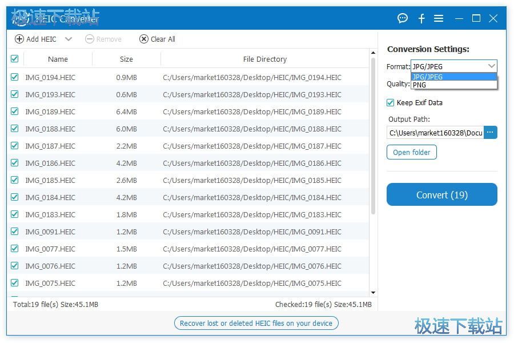Open the feedback chat bubble icon

[403, 18]
